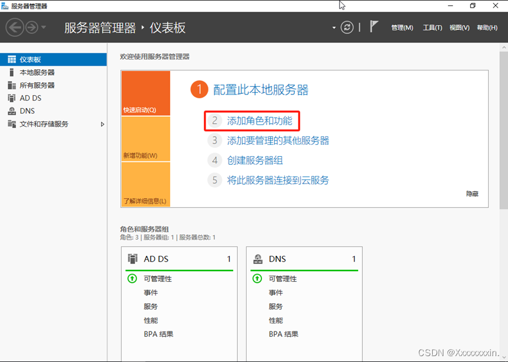508x362 pixels.
Task: Open 服务 in AD DS tile
Action: tap(151, 307)
